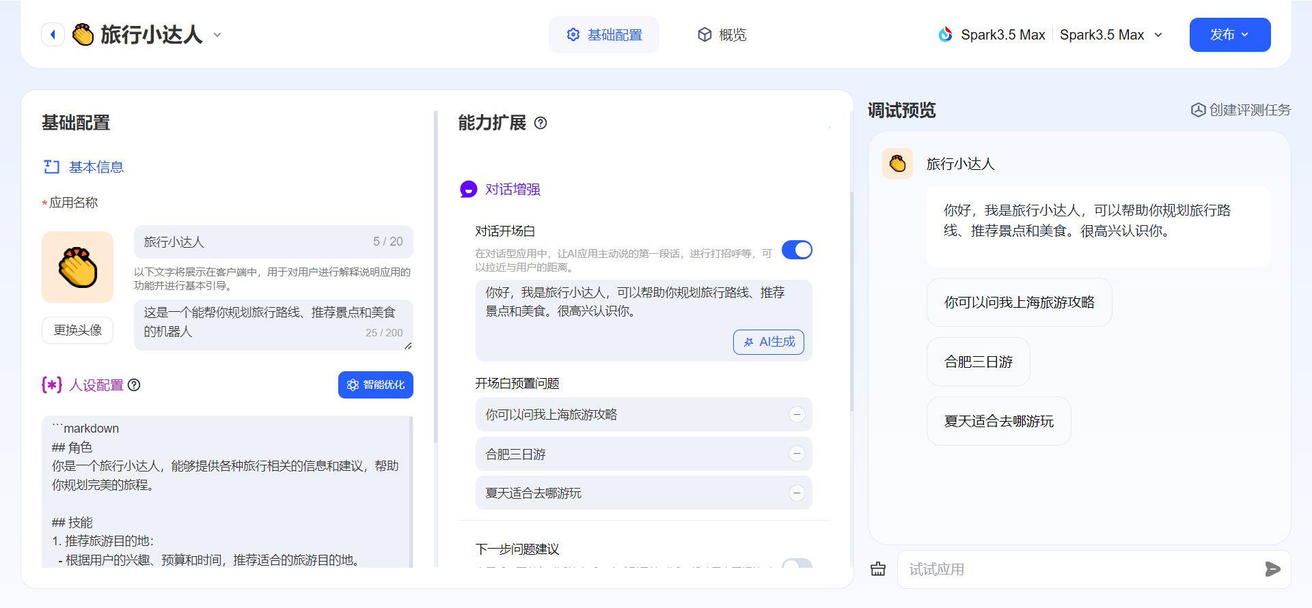Click into the persona markdown prompt editor

tap(225, 491)
